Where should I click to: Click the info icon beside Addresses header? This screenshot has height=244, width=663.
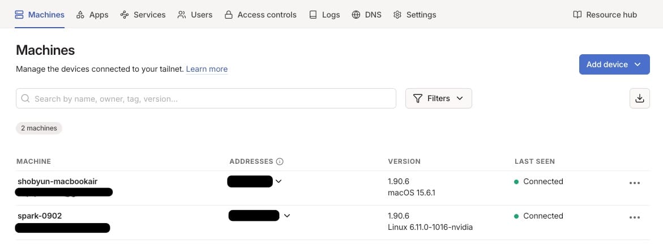click(280, 162)
